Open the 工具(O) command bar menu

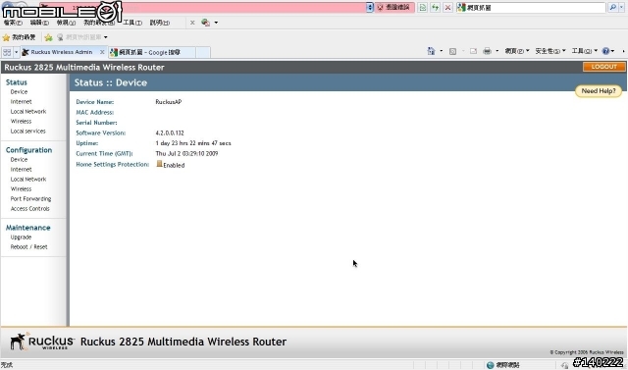click(x=585, y=51)
